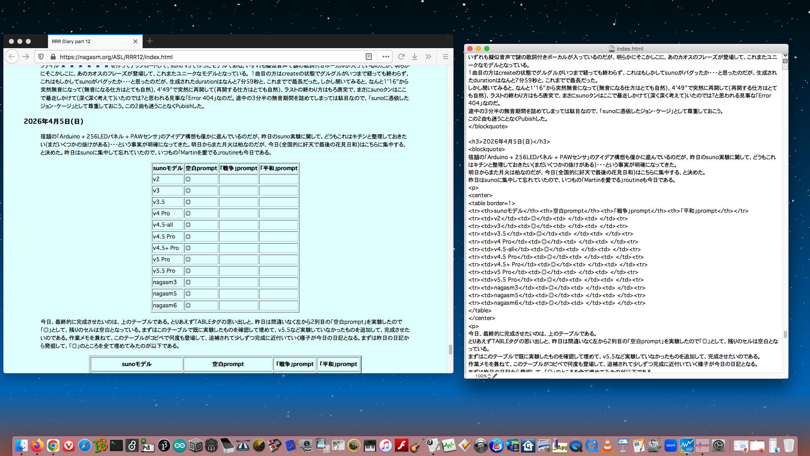Open a new tab with plus button
This screenshot has height=456, width=810.
150,41
